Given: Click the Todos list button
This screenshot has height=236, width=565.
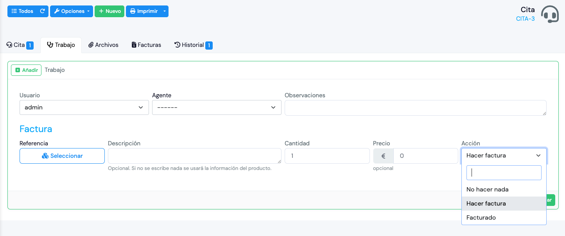Looking at the screenshot, I should point(23,11).
